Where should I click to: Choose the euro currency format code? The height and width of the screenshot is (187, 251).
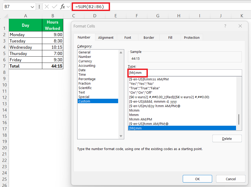[182, 97]
